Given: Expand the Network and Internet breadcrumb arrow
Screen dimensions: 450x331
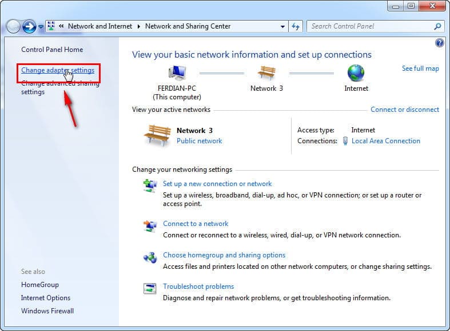Looking at the screenshot, I should click(x=137, y=26).
